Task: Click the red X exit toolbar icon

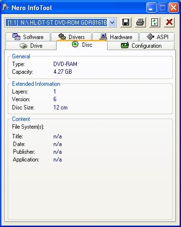Action: (169, 22)
